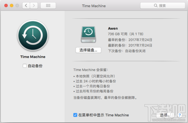Click the 选择磁盘... button
The image size is (188, 123).
[x=88, y=50]
